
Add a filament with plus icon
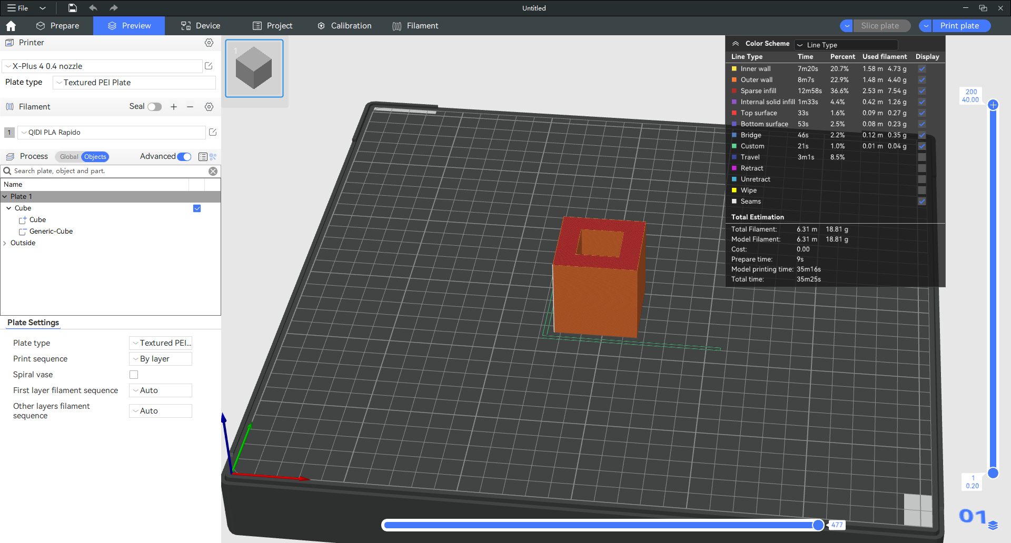pos(174,107)
